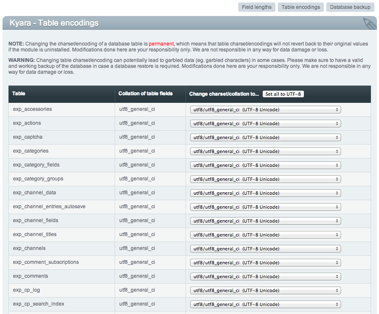Open the exp_cp_search_index charset dropdown
The image size is (379, 314).
click(x=266, y=304)
